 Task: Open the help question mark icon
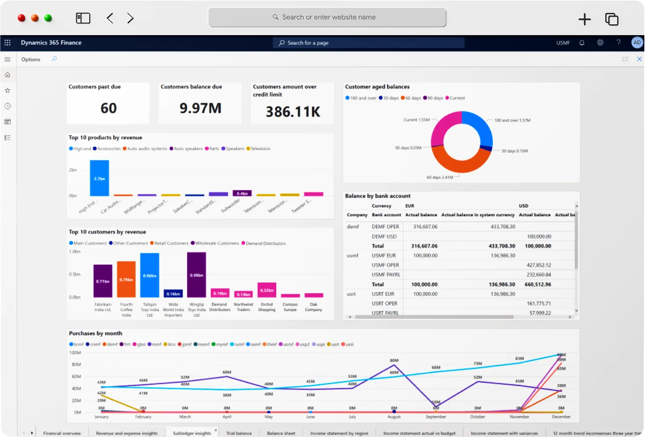pyautogui.click(x=618, y=43)
